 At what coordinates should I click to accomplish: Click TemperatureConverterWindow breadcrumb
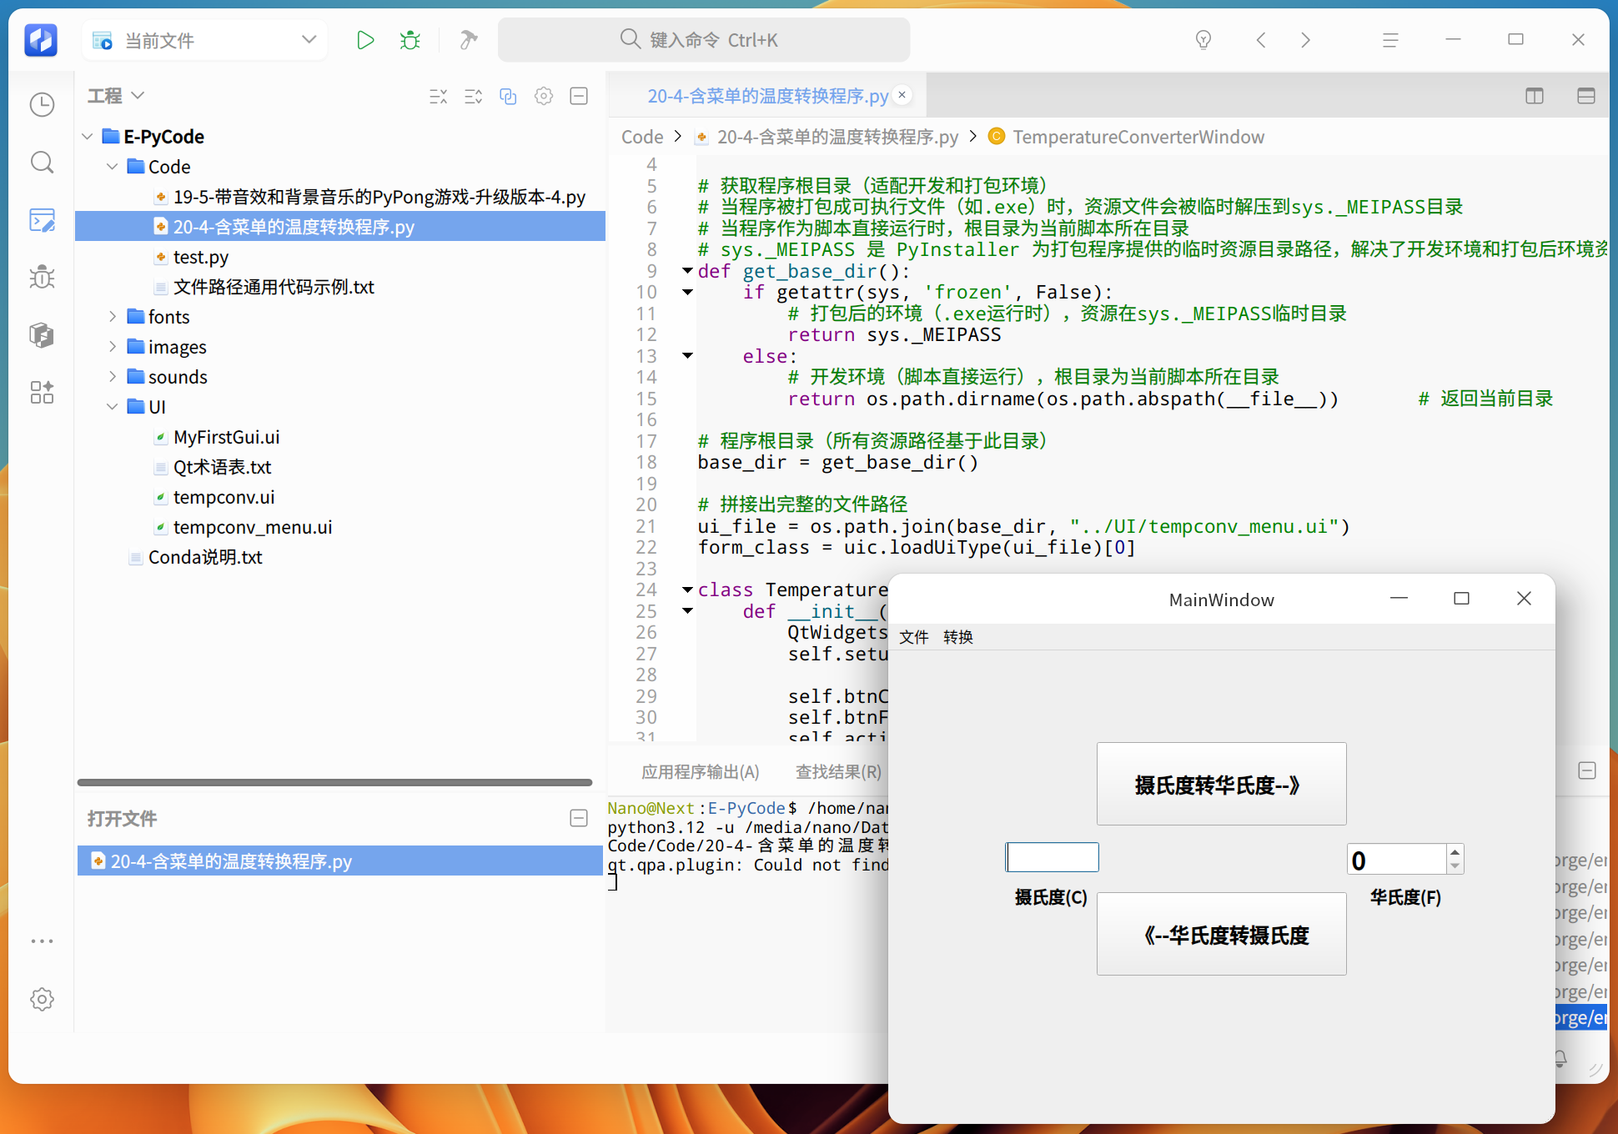click(x=1138, y=138)
